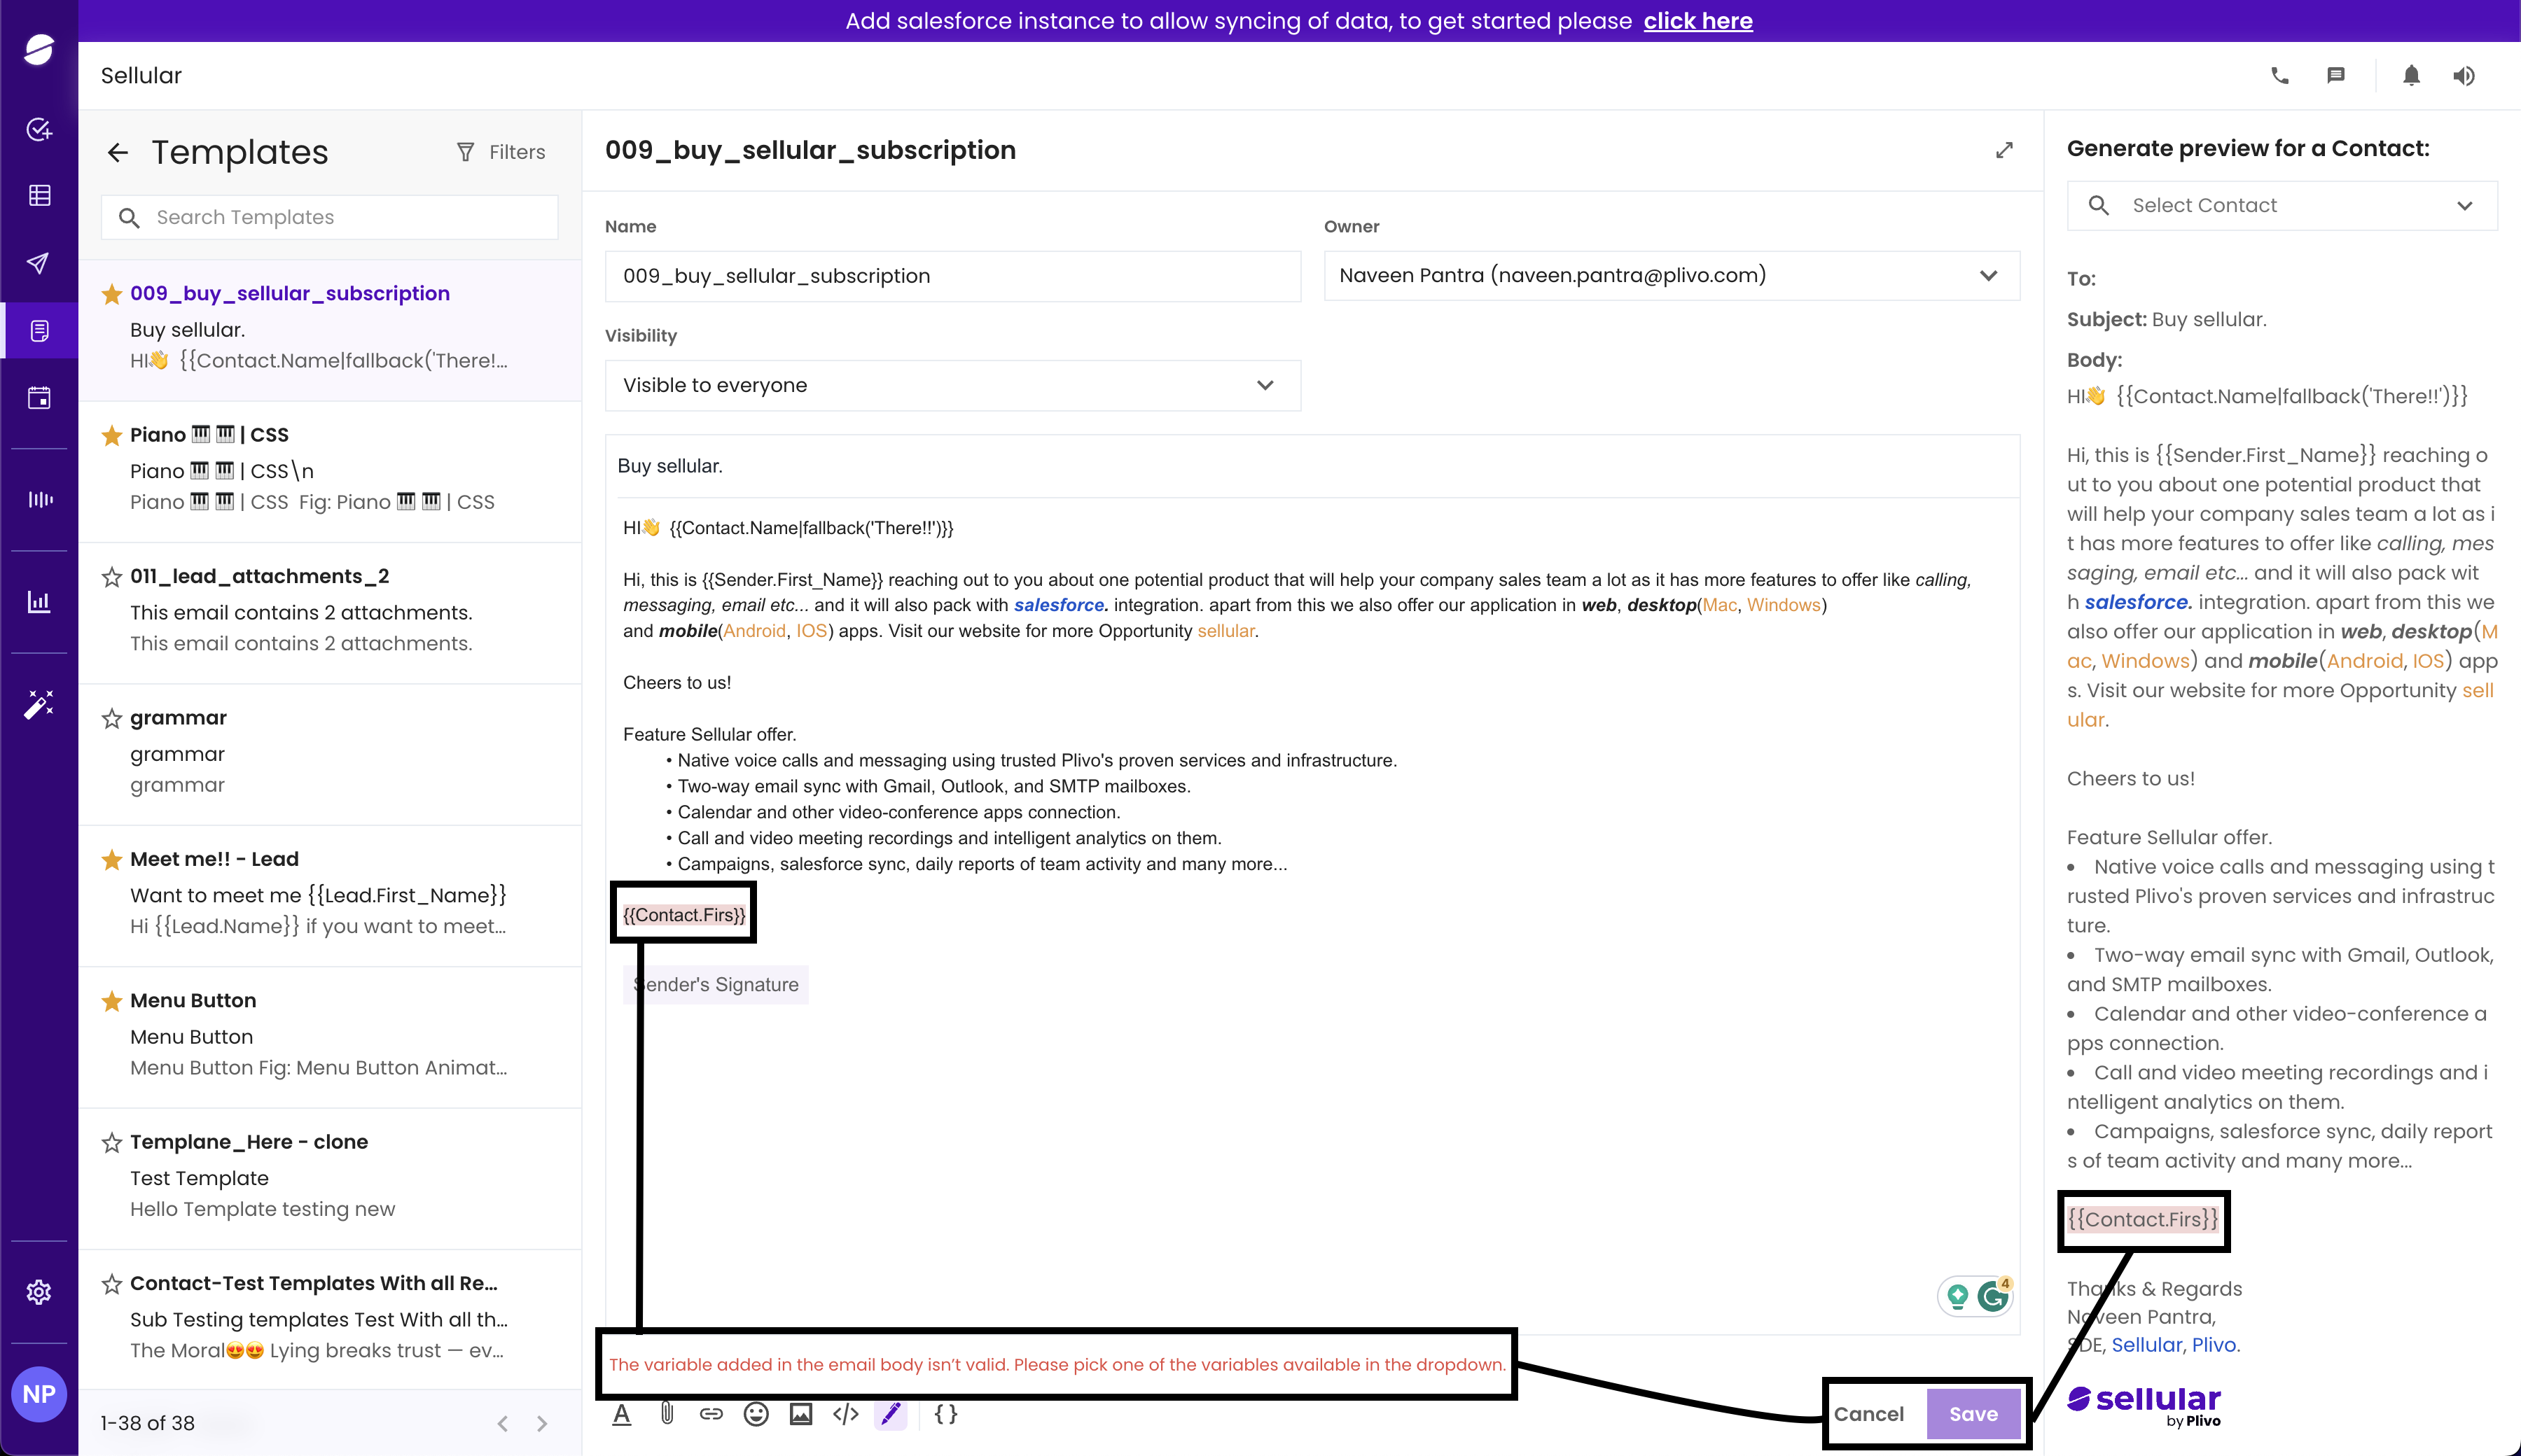Open the Meet me!! - Lead template
The height and width of the screenshot is (1456, 2521).
pos(330,895)
